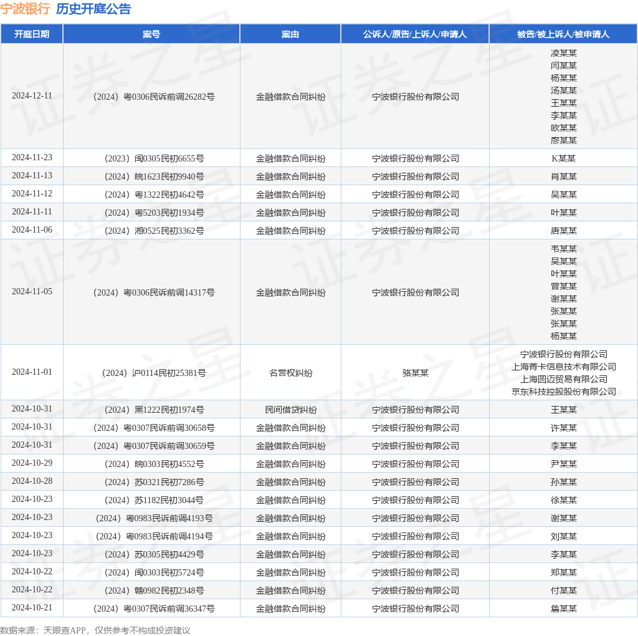Click the 历史开庭公告 heading
Image resolution: width=638 pixels, height=636 pixels.
(x=93, y=9)
